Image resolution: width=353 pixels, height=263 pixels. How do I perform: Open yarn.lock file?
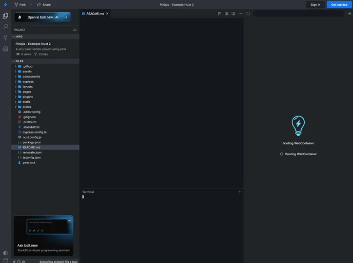pyautogui.click(x=45, y=162)
